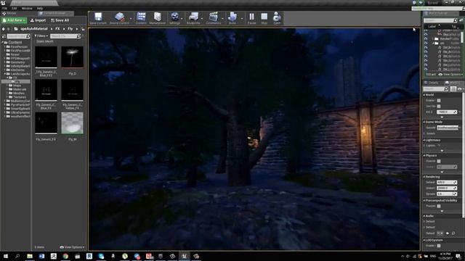Select the Fly_D texture thumbnail
Image resolution: width=465 pixels, height=261 pixels.
tap(72, 57)
